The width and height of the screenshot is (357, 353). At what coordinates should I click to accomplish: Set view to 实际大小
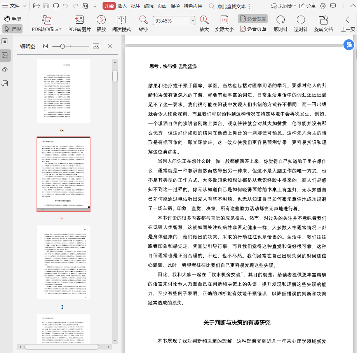(225, 23)
